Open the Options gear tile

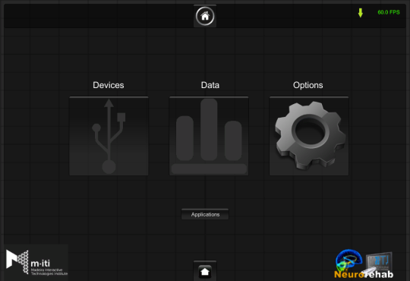click(x=309, y=136)
